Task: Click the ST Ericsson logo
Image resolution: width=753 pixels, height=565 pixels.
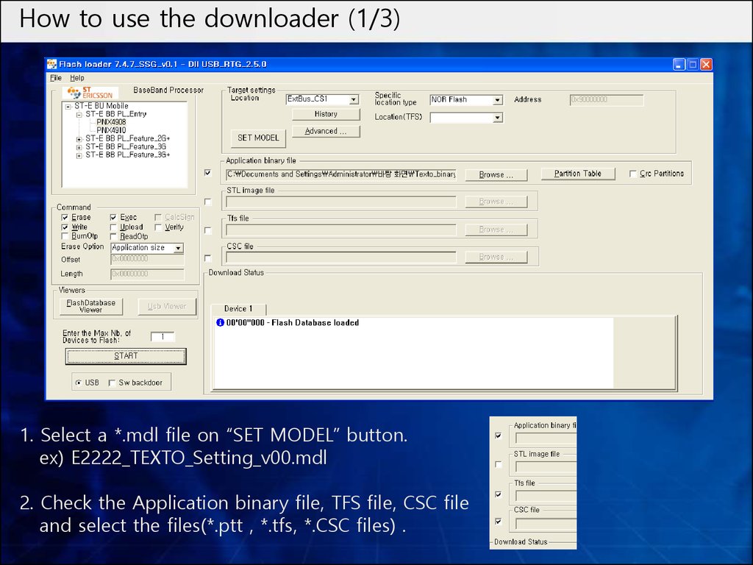Action: [90, 92]
